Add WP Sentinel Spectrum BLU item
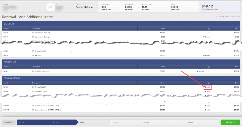The image size is (242, 127). coord(207,110)
